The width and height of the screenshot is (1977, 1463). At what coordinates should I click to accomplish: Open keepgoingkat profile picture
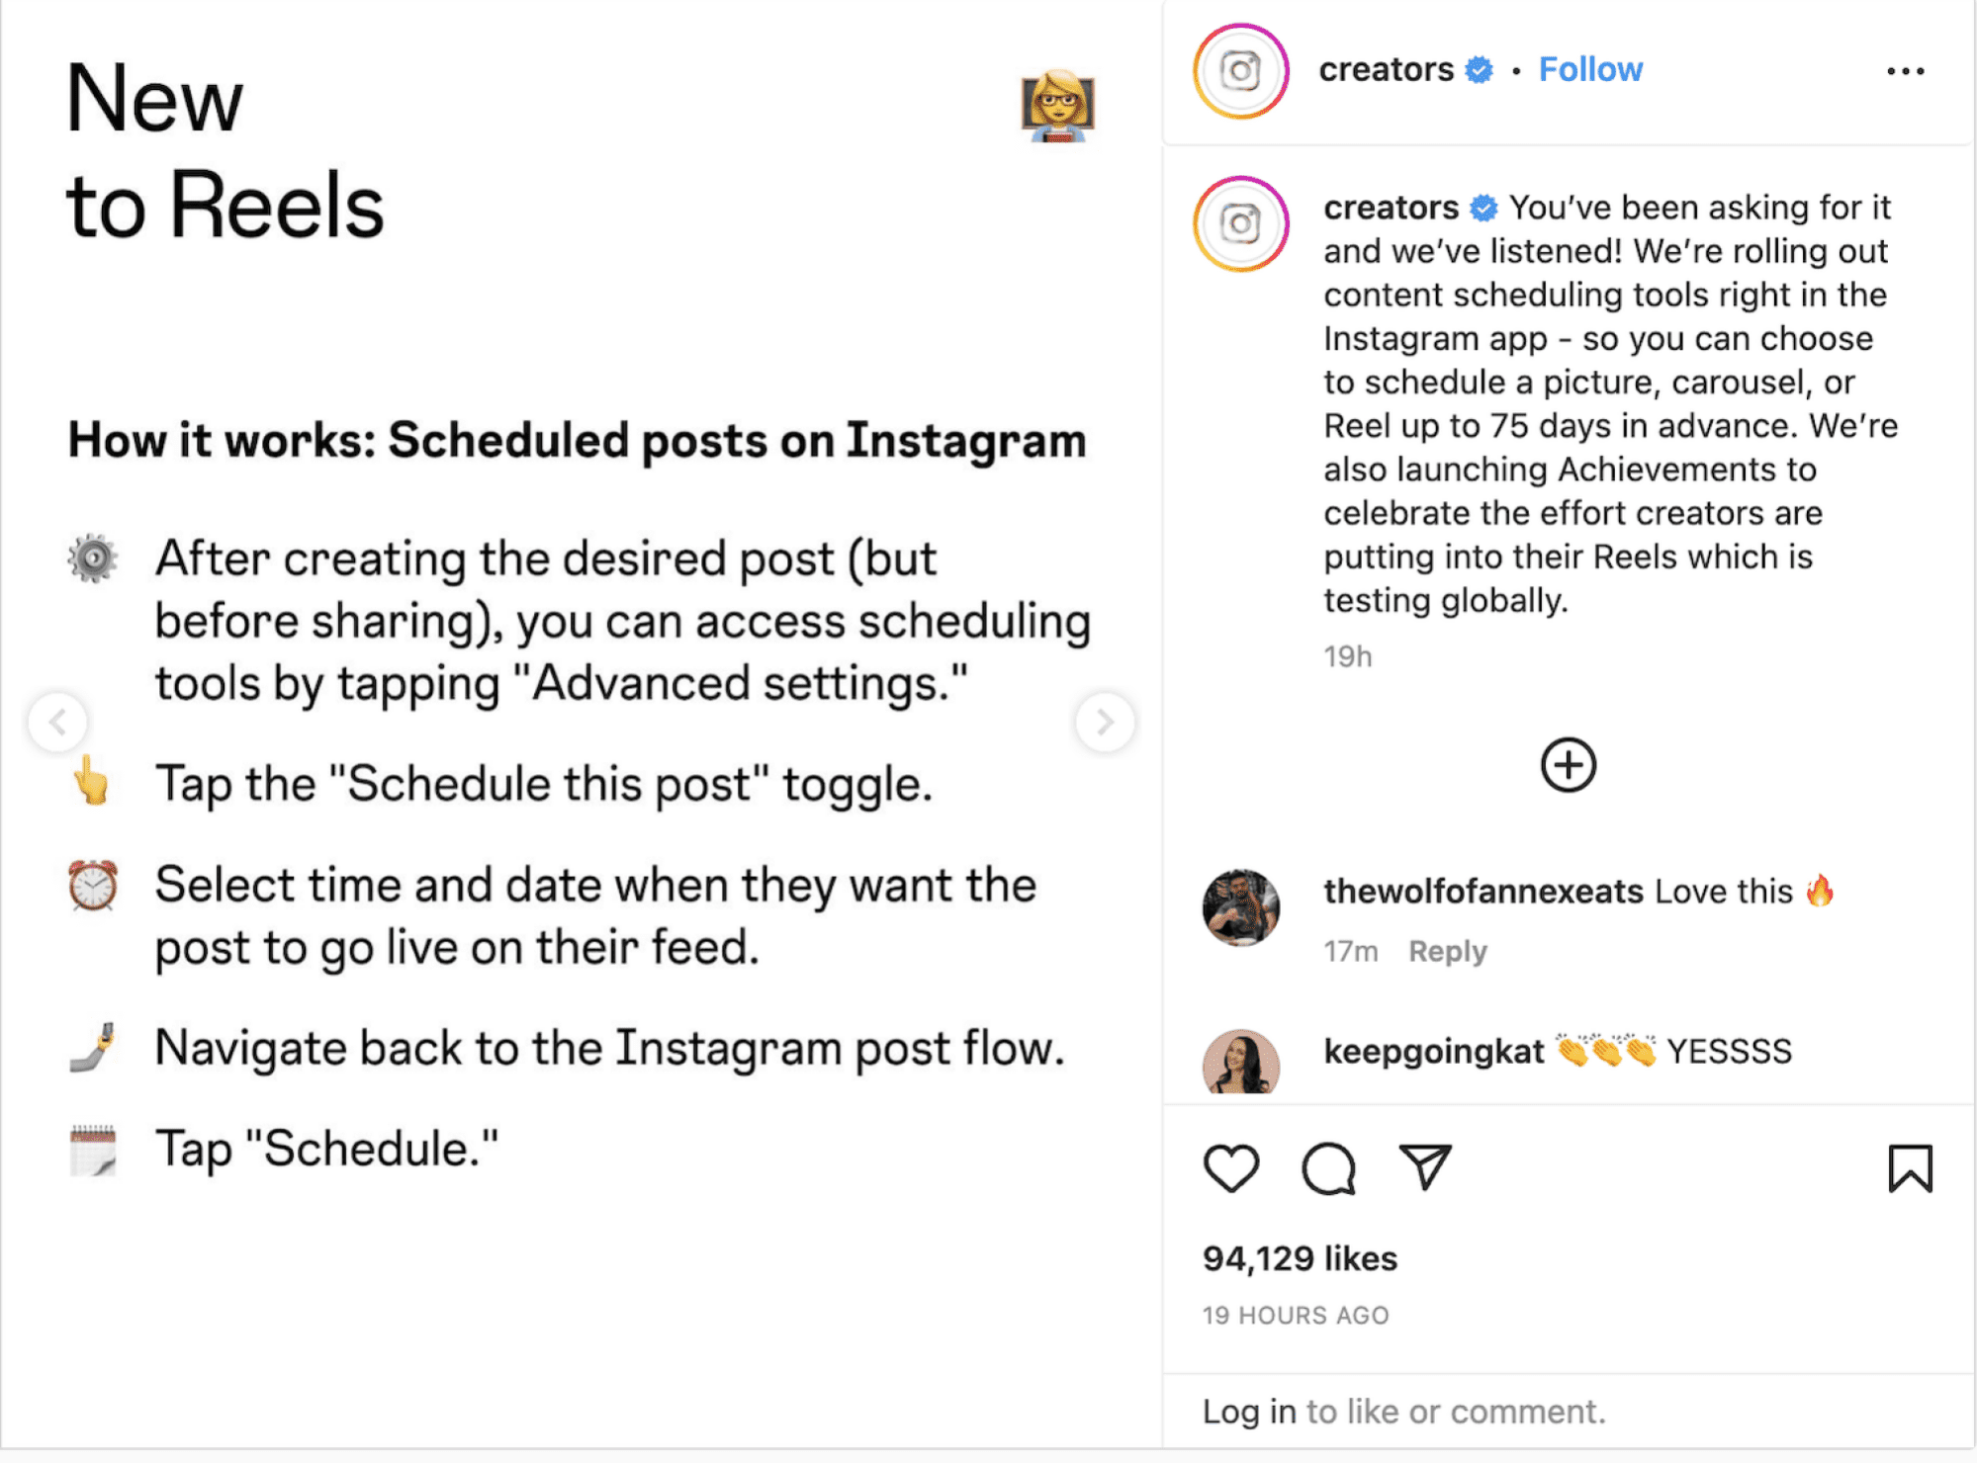pos(1240,1062)
